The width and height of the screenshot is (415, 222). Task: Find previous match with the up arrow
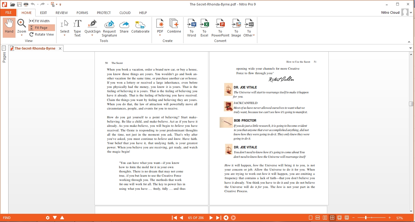pos(62,218)
